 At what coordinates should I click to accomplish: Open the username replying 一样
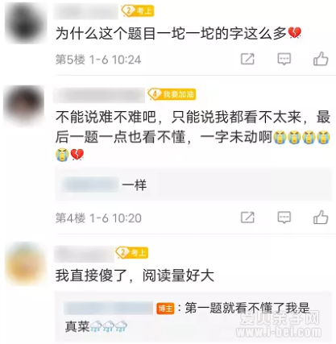pos(90,184)
